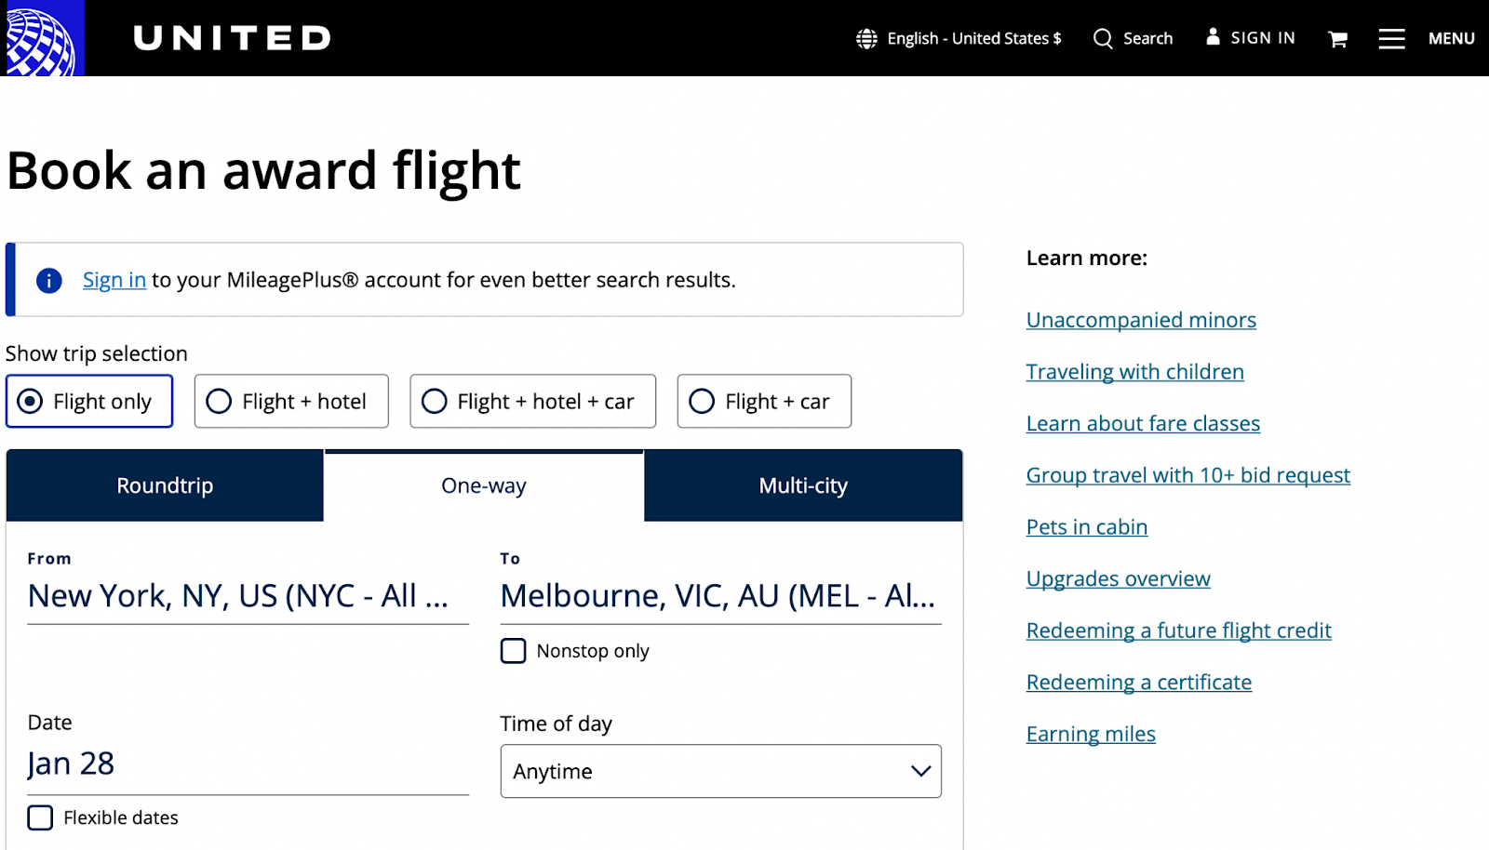Open the Upgrades overview link
Screen dimensions: 1489x850
1118,578
